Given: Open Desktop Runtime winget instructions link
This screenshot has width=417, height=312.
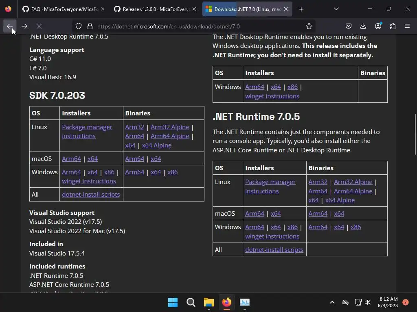Looking at the screenshot, I should pos(272,96).
